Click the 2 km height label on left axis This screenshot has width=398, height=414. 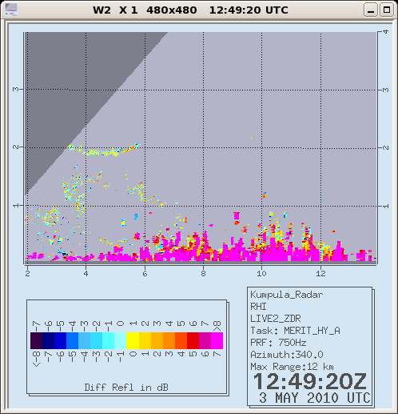point(16,147)
